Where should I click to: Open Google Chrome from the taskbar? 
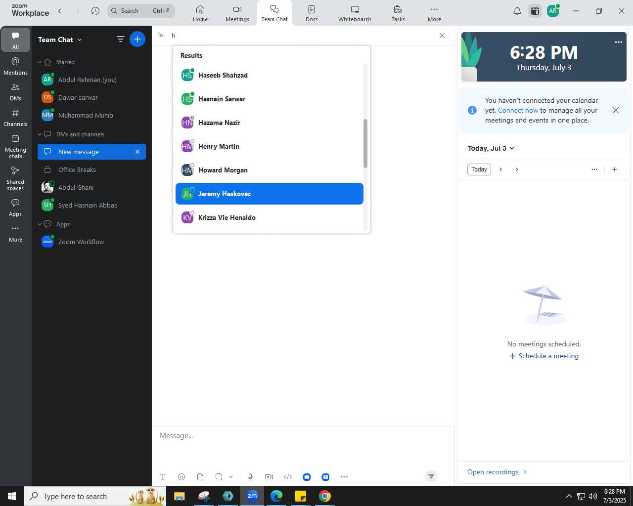point(325,496)
